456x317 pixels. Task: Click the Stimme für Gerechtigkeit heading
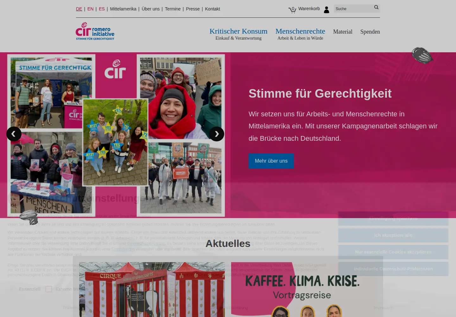tap(320, 94)
